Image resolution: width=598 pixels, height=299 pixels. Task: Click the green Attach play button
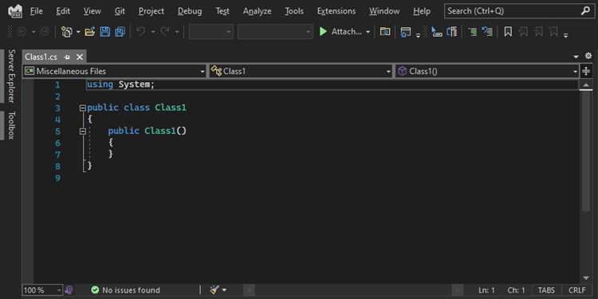323,32
